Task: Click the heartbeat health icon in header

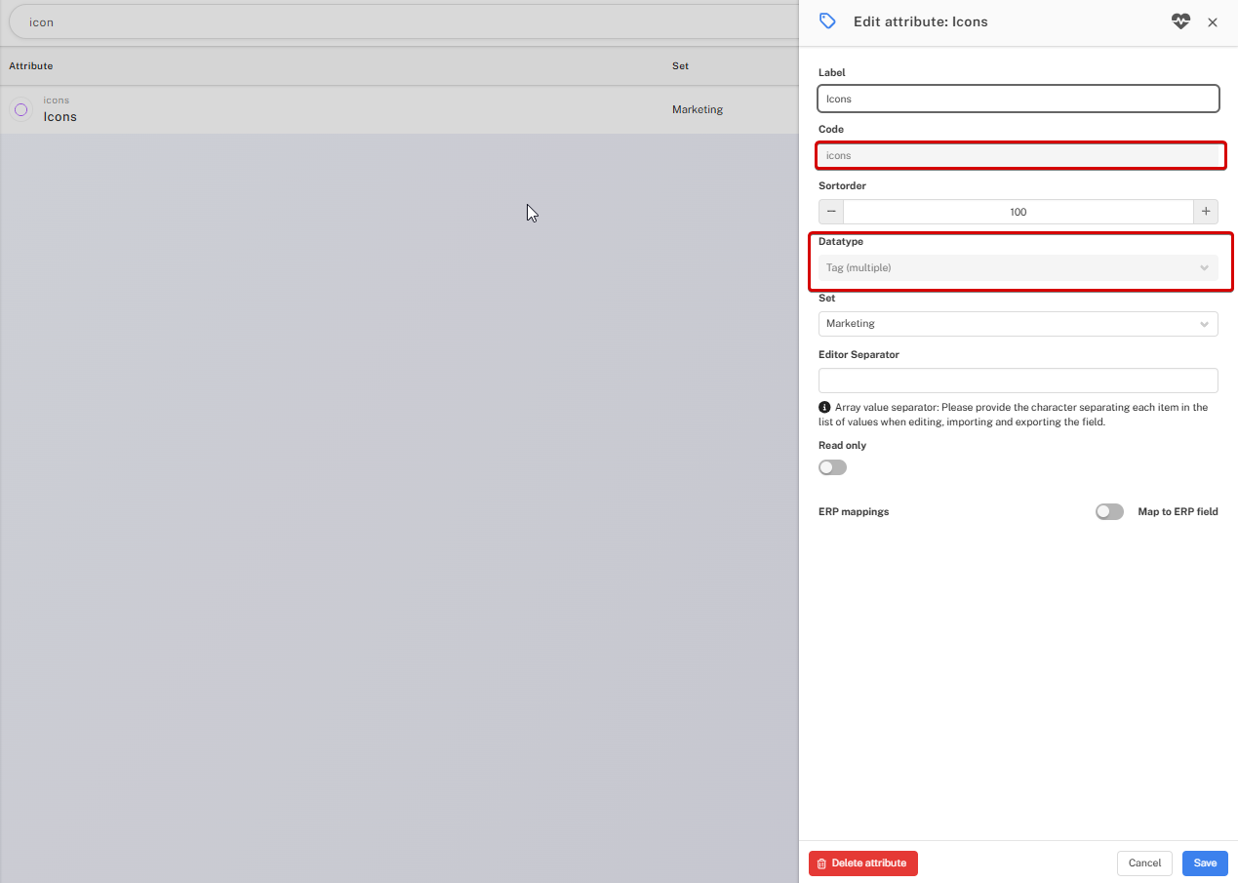Action: click(1180, 21)
